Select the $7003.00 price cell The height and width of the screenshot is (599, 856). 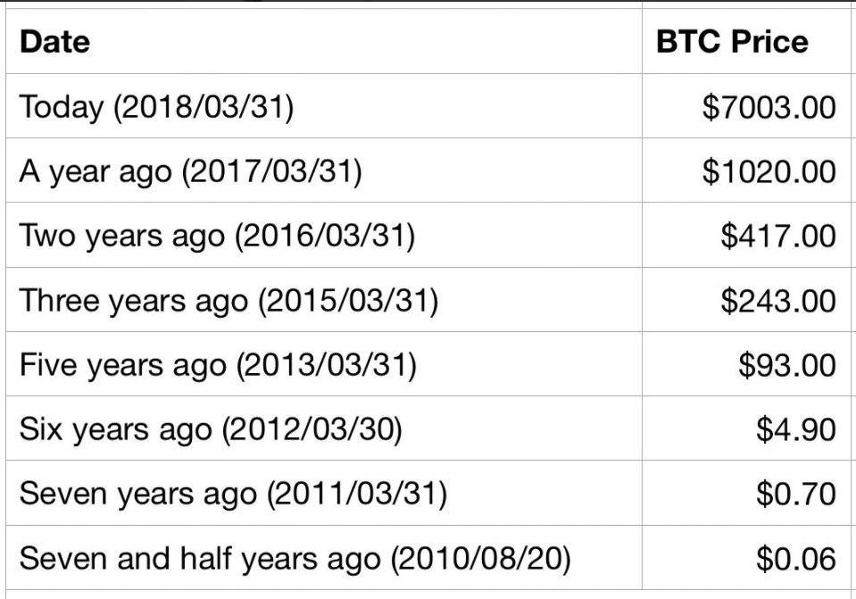[x=746, y=106]
